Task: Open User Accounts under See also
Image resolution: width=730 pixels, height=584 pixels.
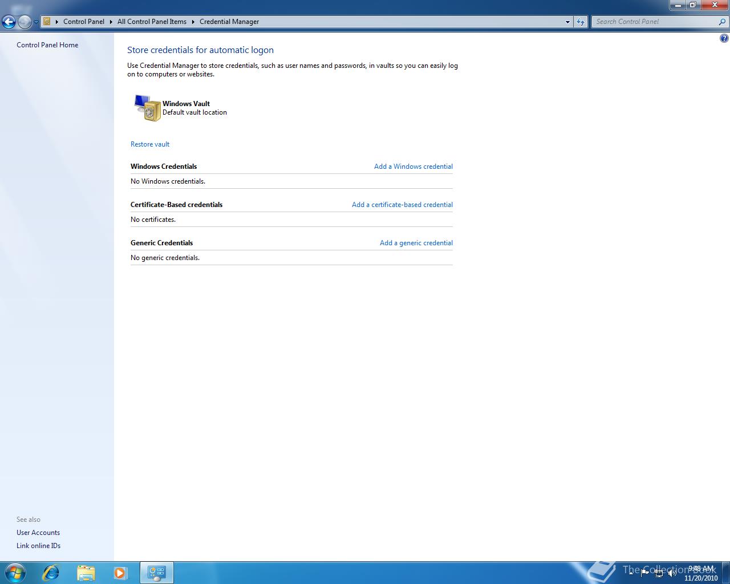Action: coord(38,533)
